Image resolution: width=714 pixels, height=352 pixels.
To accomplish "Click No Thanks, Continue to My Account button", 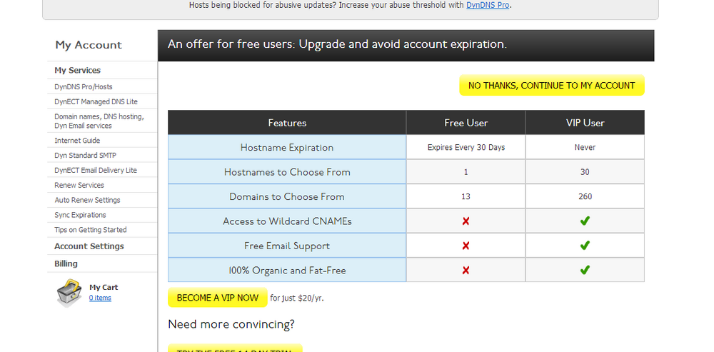I will point(551,85).
